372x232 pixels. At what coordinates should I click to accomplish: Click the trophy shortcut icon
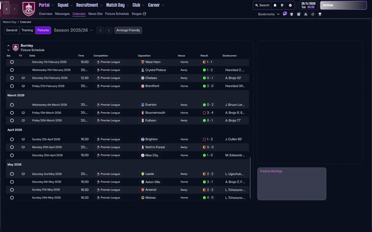[x=320, y=14]
